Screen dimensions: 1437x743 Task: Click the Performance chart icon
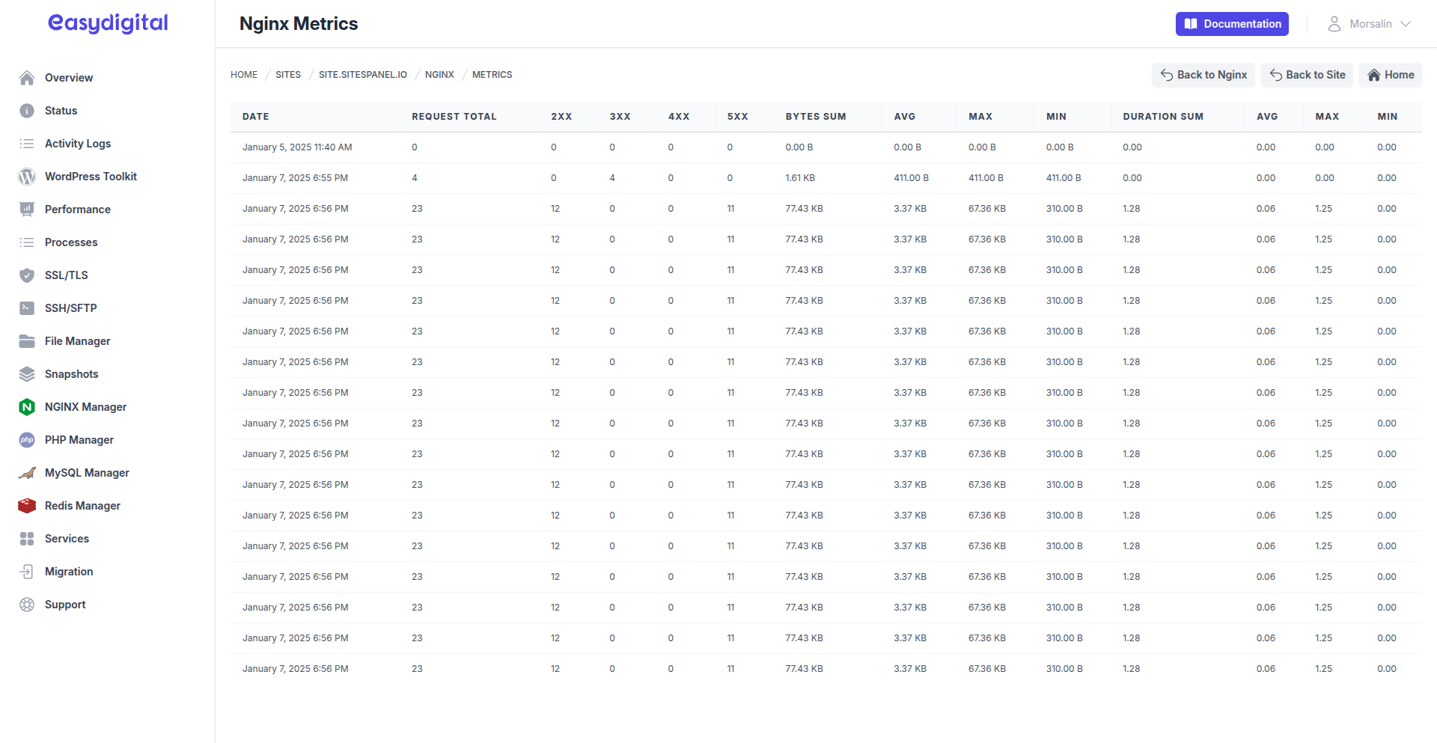[x=27, y=210]
